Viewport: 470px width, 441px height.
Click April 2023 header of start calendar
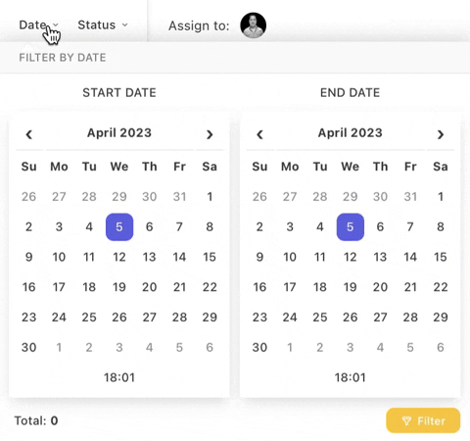coord(119,133)
